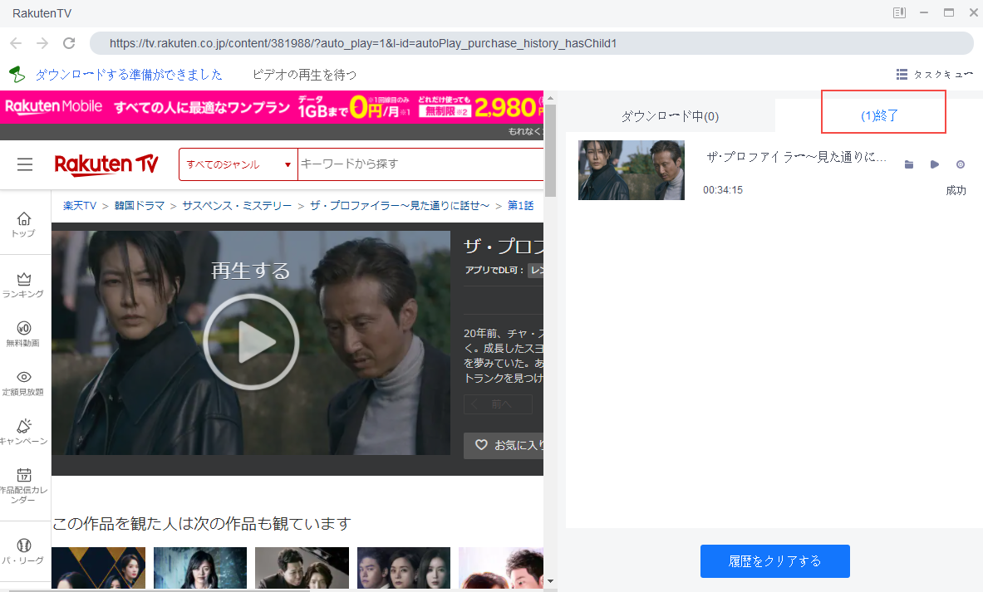Open the サスペンス・ミステリー breadcrumb link

[237, 205]
